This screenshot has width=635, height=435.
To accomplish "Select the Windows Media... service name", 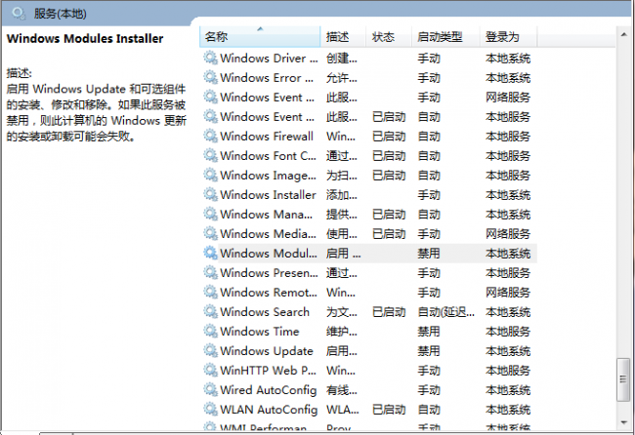I will click(268, 234).
